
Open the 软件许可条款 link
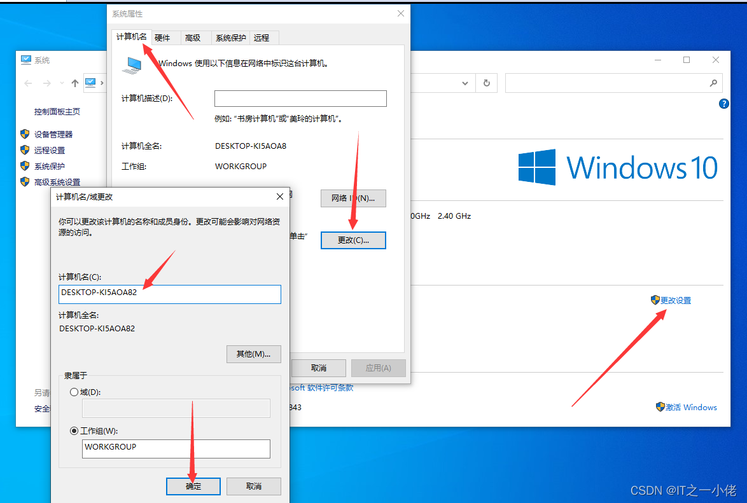pyautogui.click(x=330, y=388)
